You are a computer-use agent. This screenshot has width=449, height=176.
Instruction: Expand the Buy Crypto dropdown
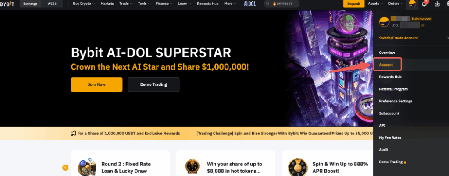pyautogui.click(x=84, y=4)
